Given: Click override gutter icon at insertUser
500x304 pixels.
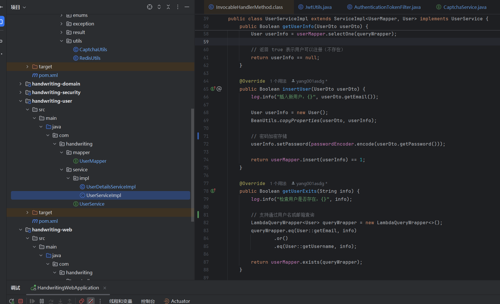Looking at the screenshot, I should pyautogui.click(x=213, y=89).
